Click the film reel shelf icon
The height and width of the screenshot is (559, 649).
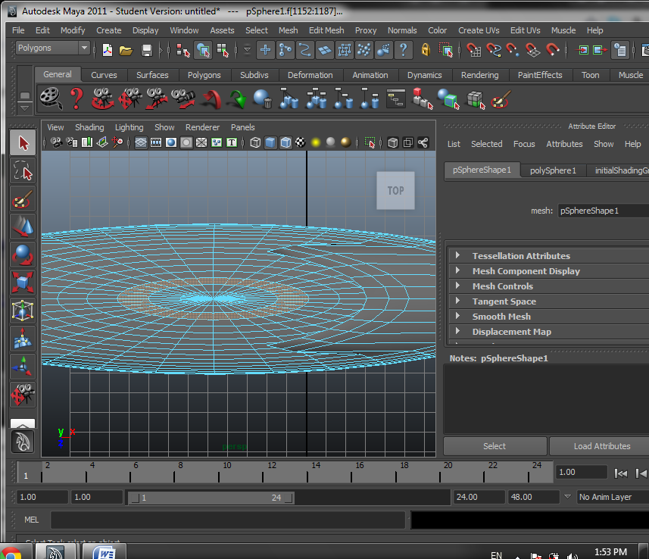tap(51, 98)
